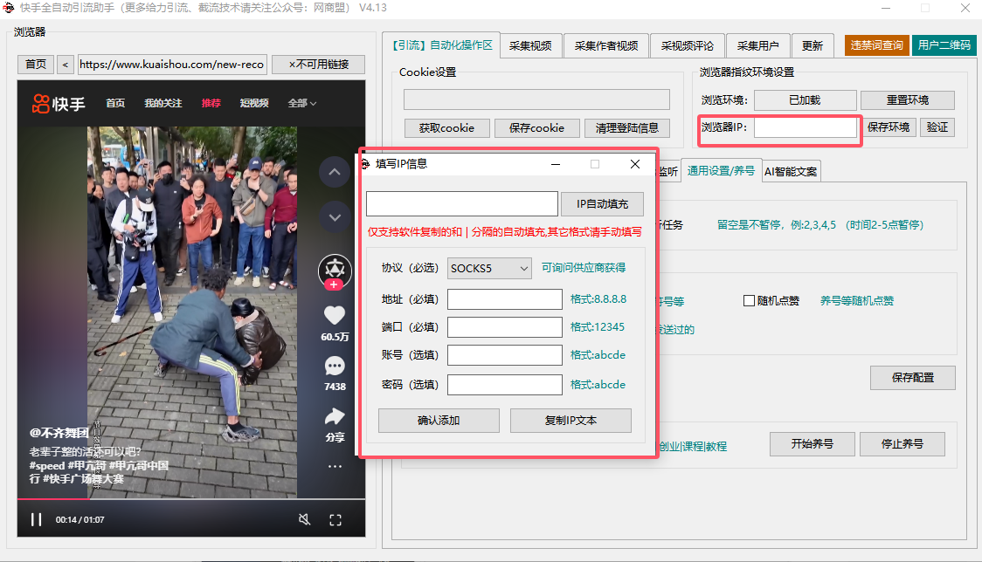The width and height of the screenshot is (982, 562).
Task: Focus the Cookie设置 text field
Action: 536,99
